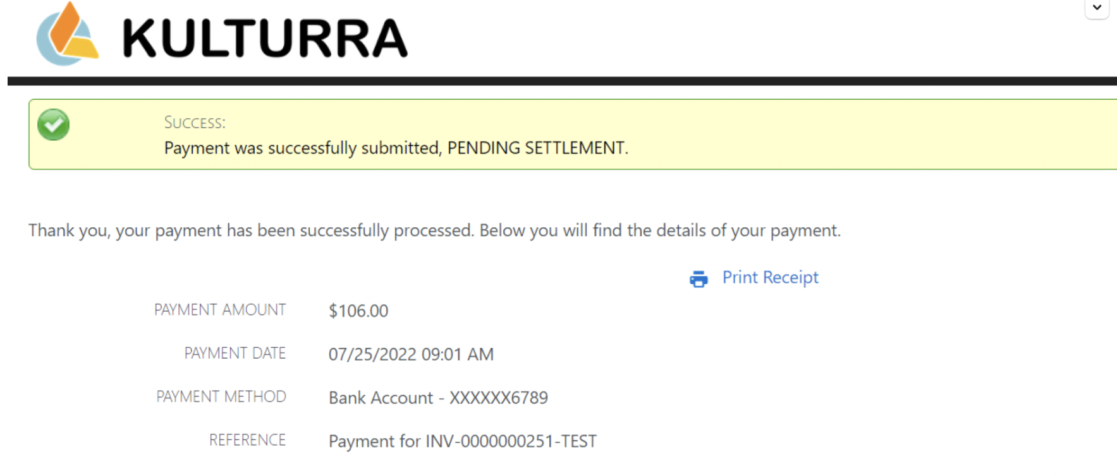
Task: Click the Payment Amount label
Action: click(x=220, y=310)
